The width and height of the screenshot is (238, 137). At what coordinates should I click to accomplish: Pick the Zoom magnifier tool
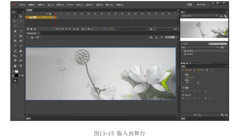click(x=21, y=66)
